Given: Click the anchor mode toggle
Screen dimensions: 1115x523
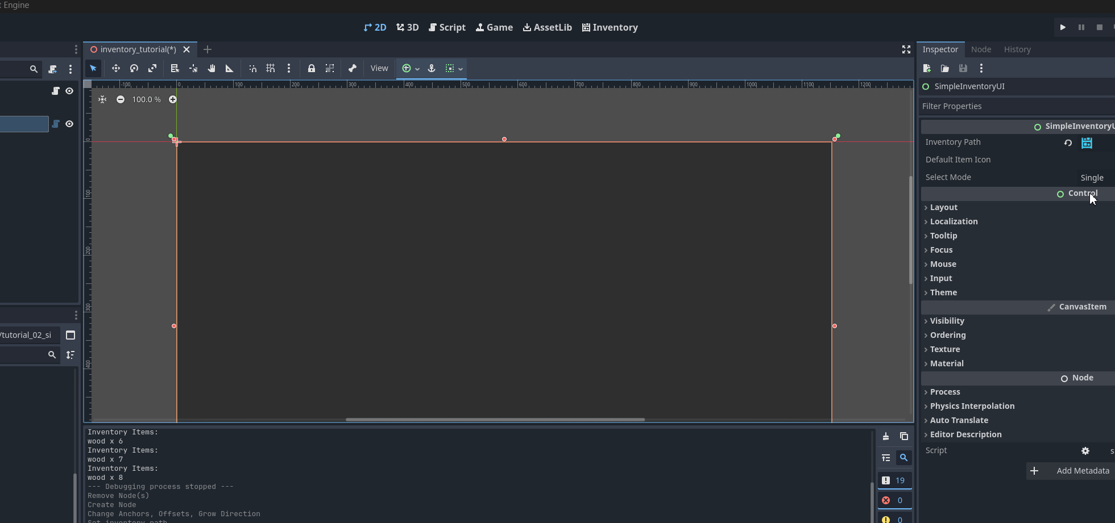Looking at the screenshot, I should pyautogui.click(x=432, y=68).
